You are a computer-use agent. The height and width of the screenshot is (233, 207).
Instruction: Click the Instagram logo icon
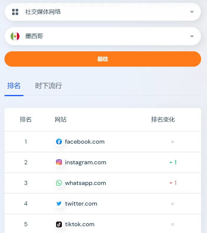pyautogui.click(x=59, y=162)
